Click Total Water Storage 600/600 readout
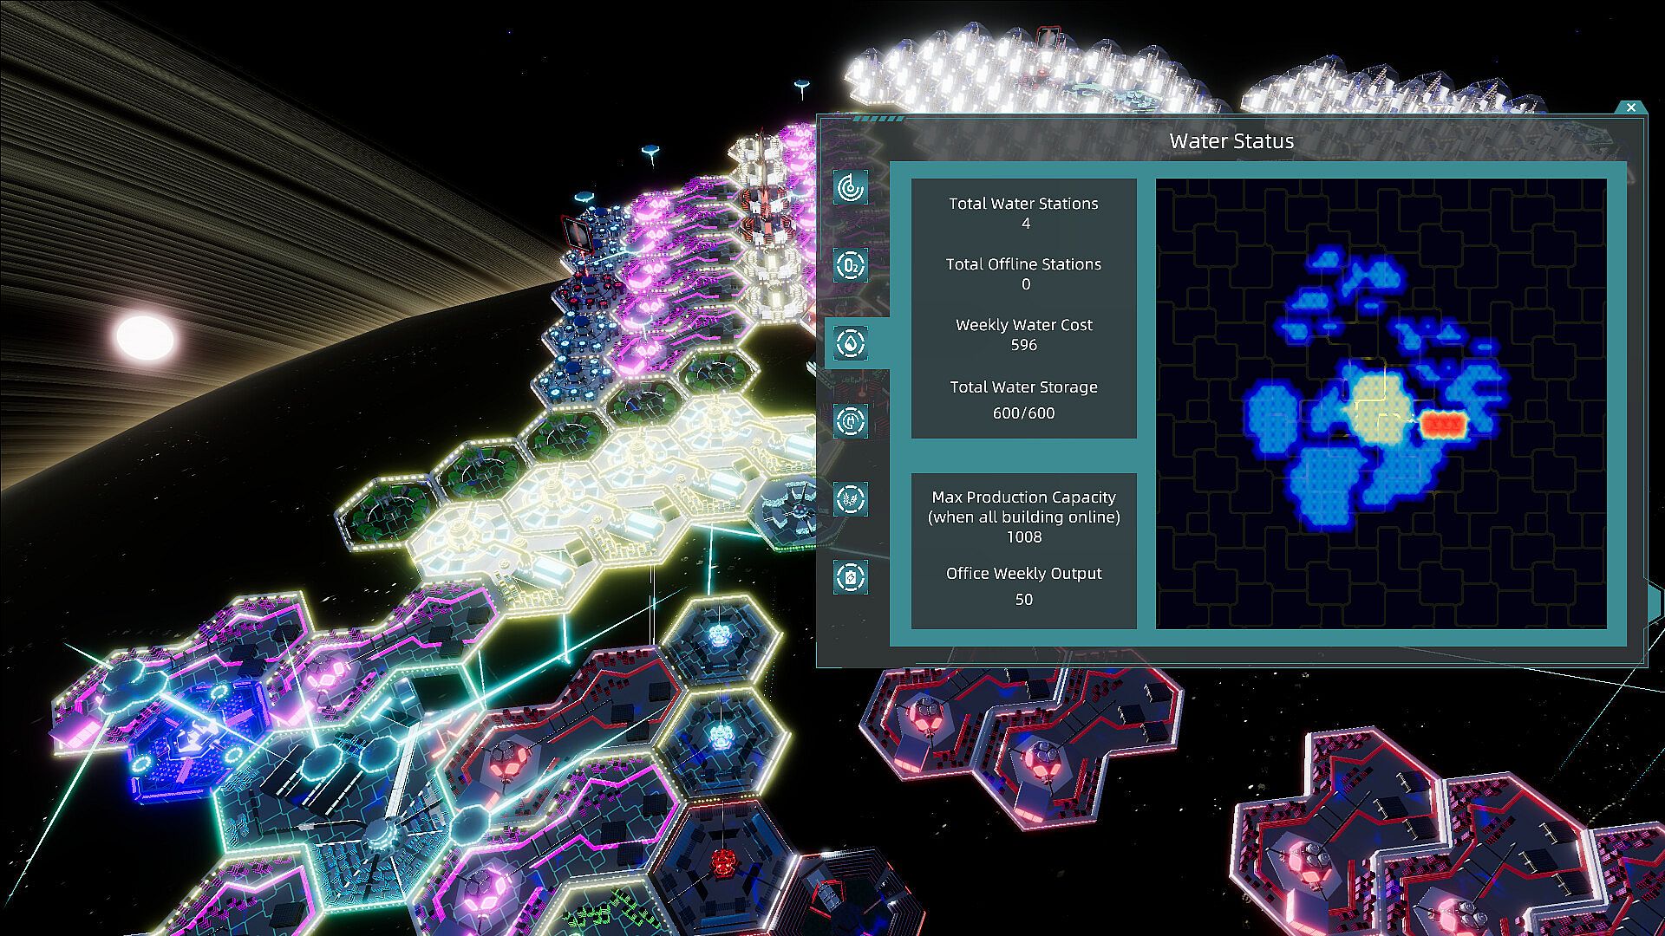 [x=1023, y=413]
